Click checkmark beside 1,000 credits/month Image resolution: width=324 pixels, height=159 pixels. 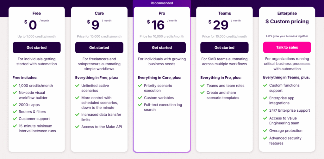[15, 85]
